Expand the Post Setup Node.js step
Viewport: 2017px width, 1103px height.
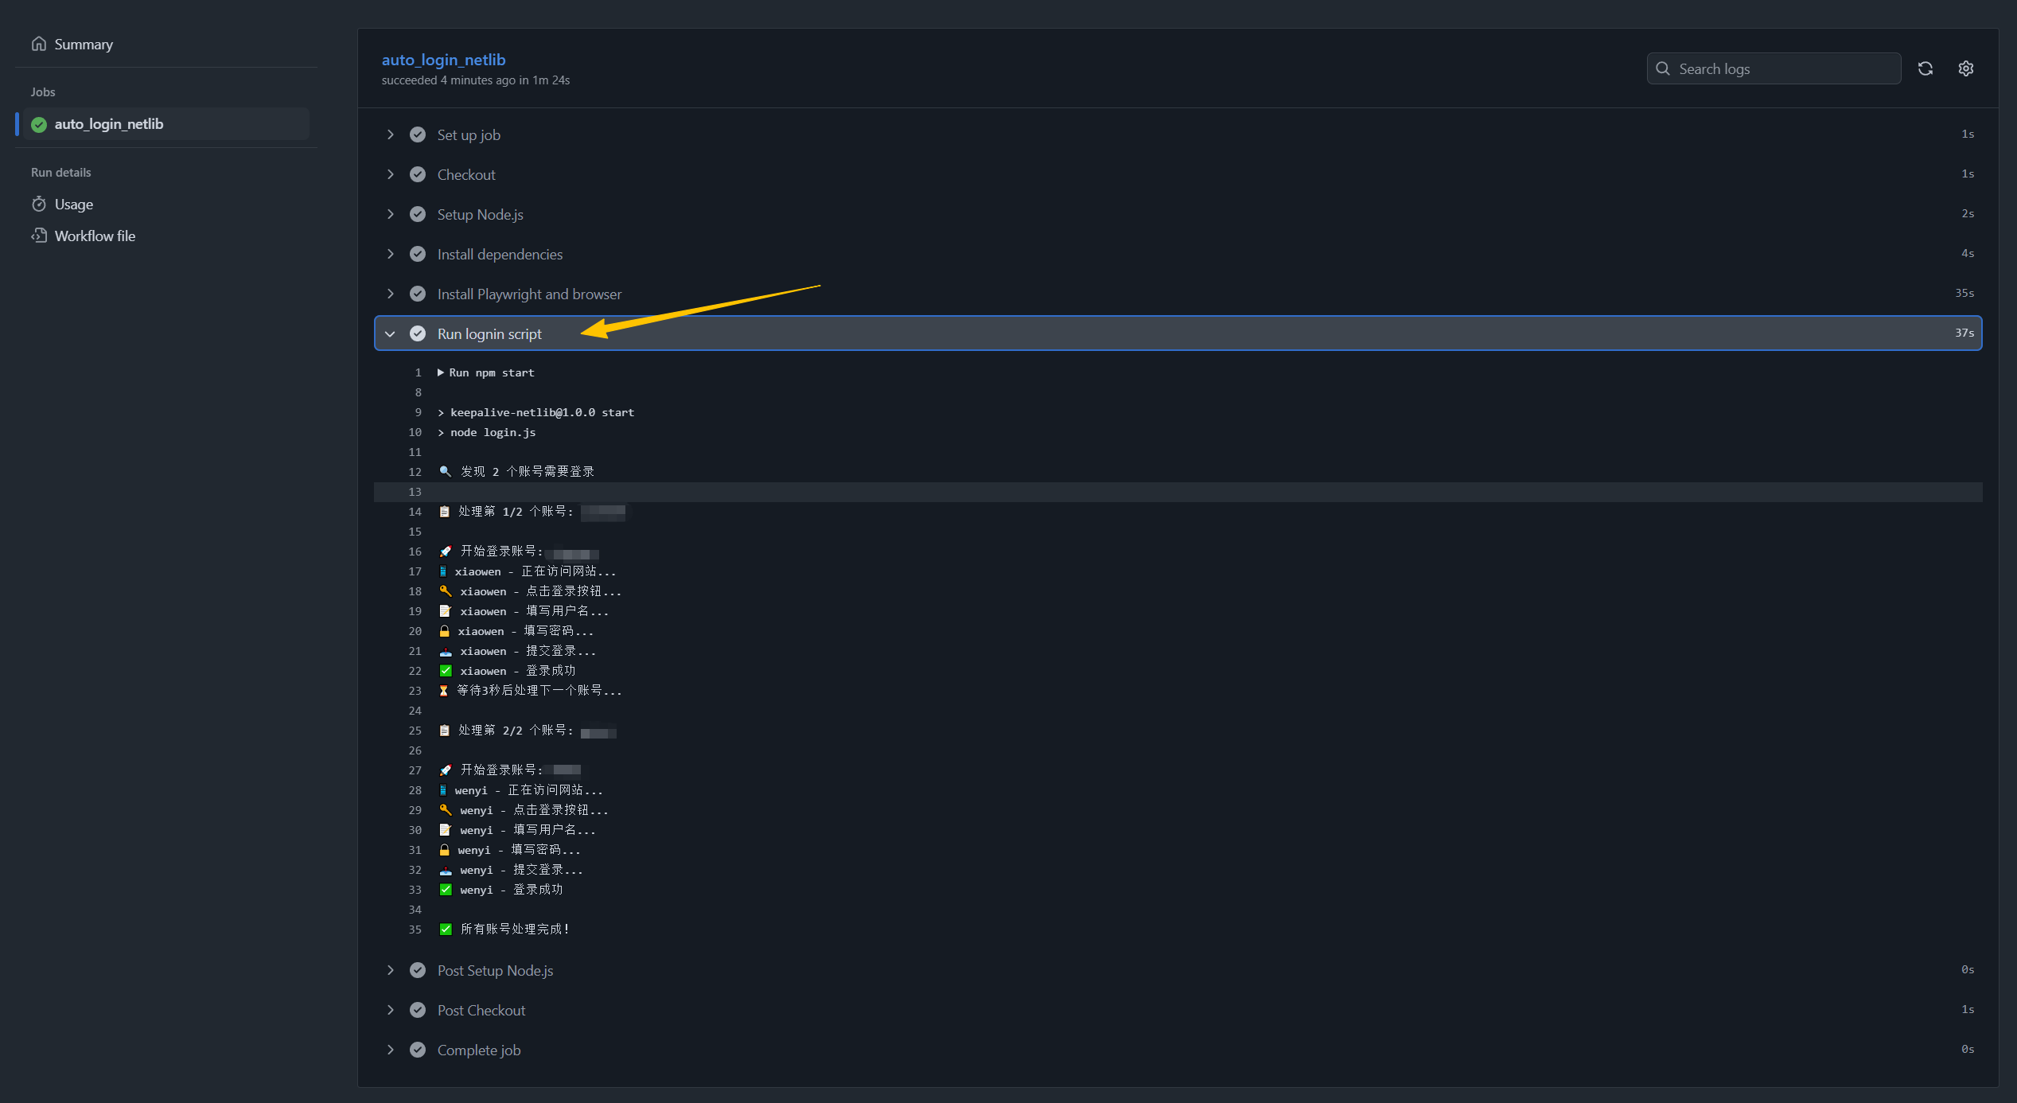[x=390, y=970]
